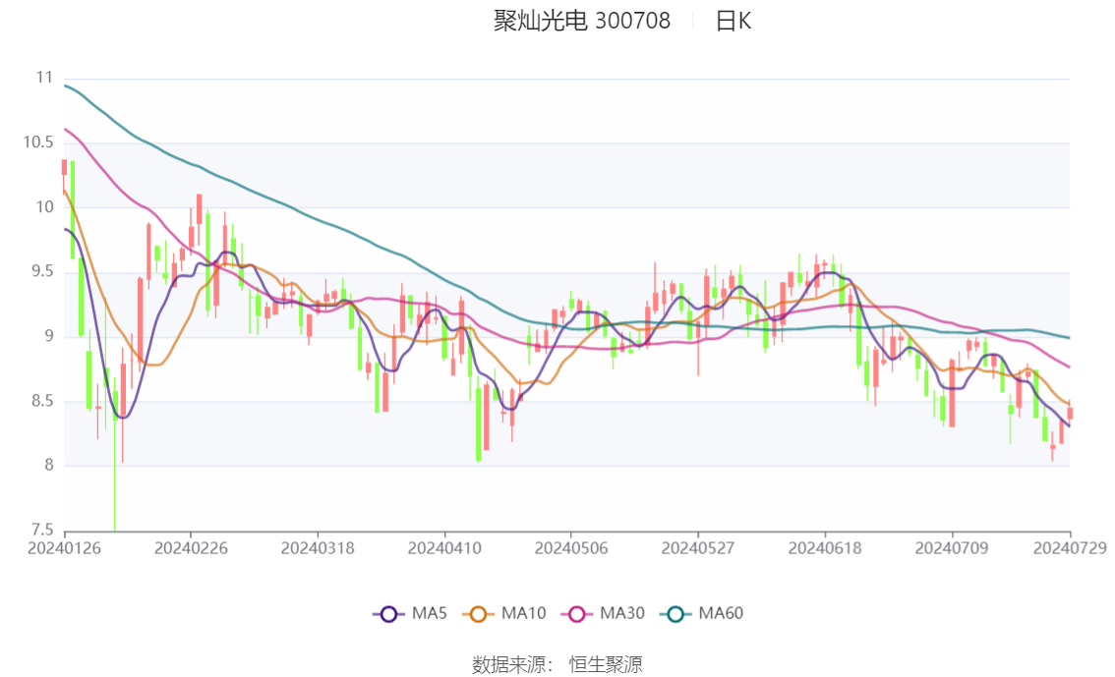Click the 8 price axis label

[48, 466]
